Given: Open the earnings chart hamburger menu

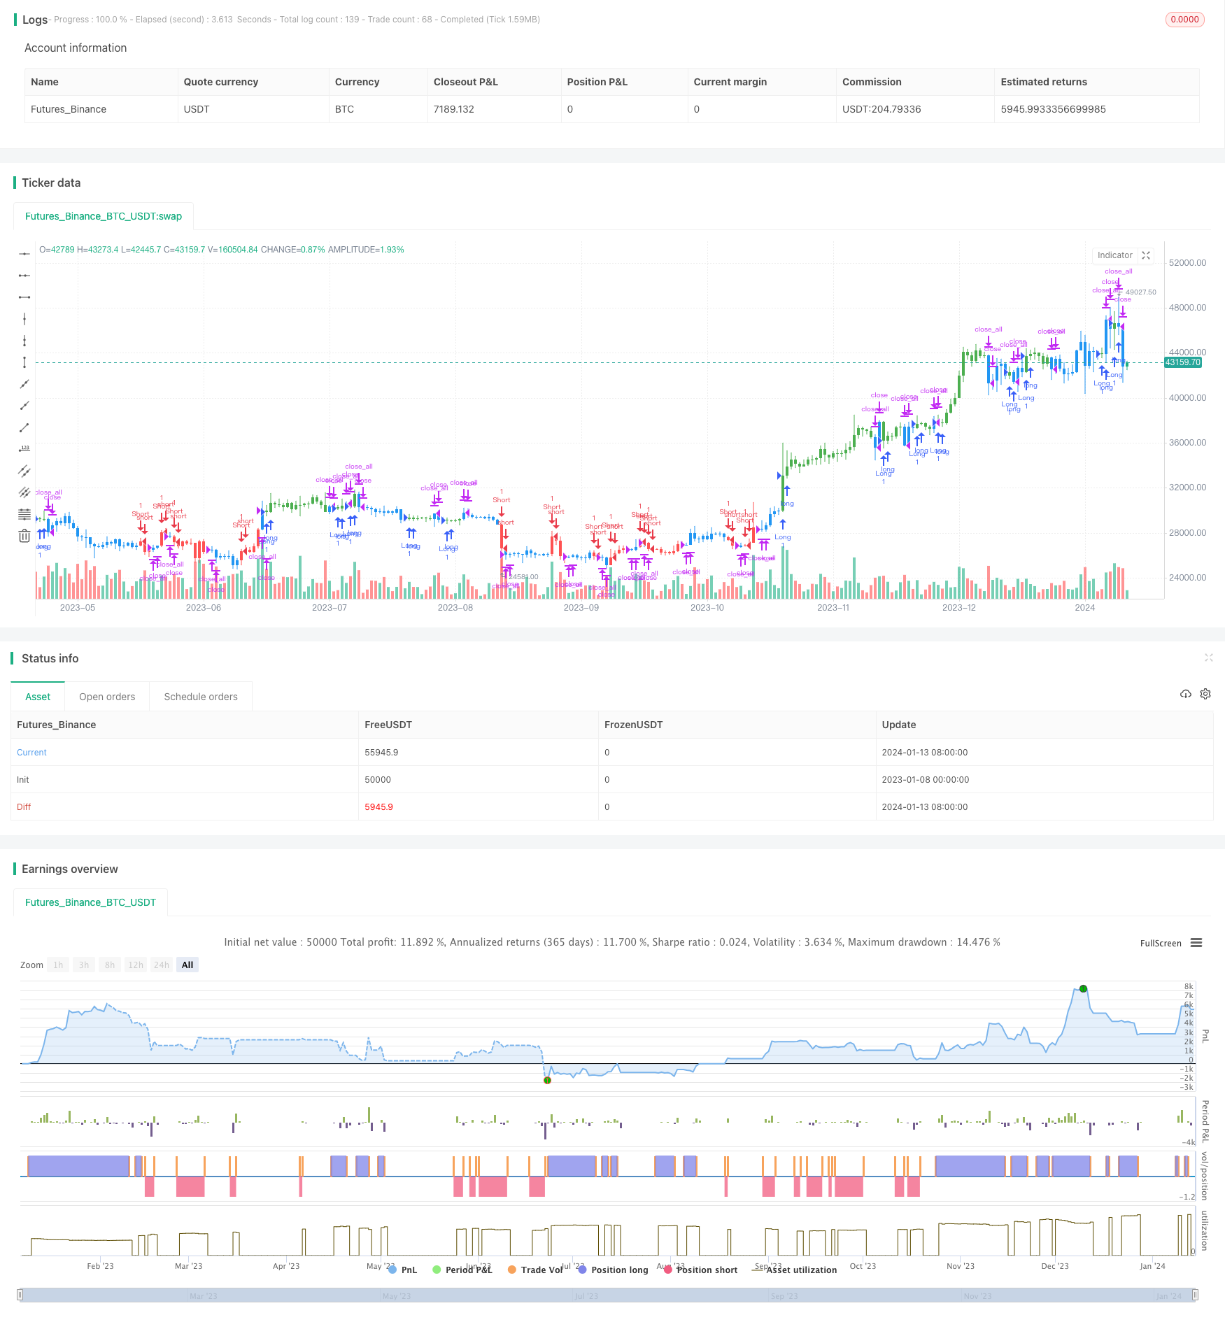Looking at the screenshot, I should tap(1196, 943).
